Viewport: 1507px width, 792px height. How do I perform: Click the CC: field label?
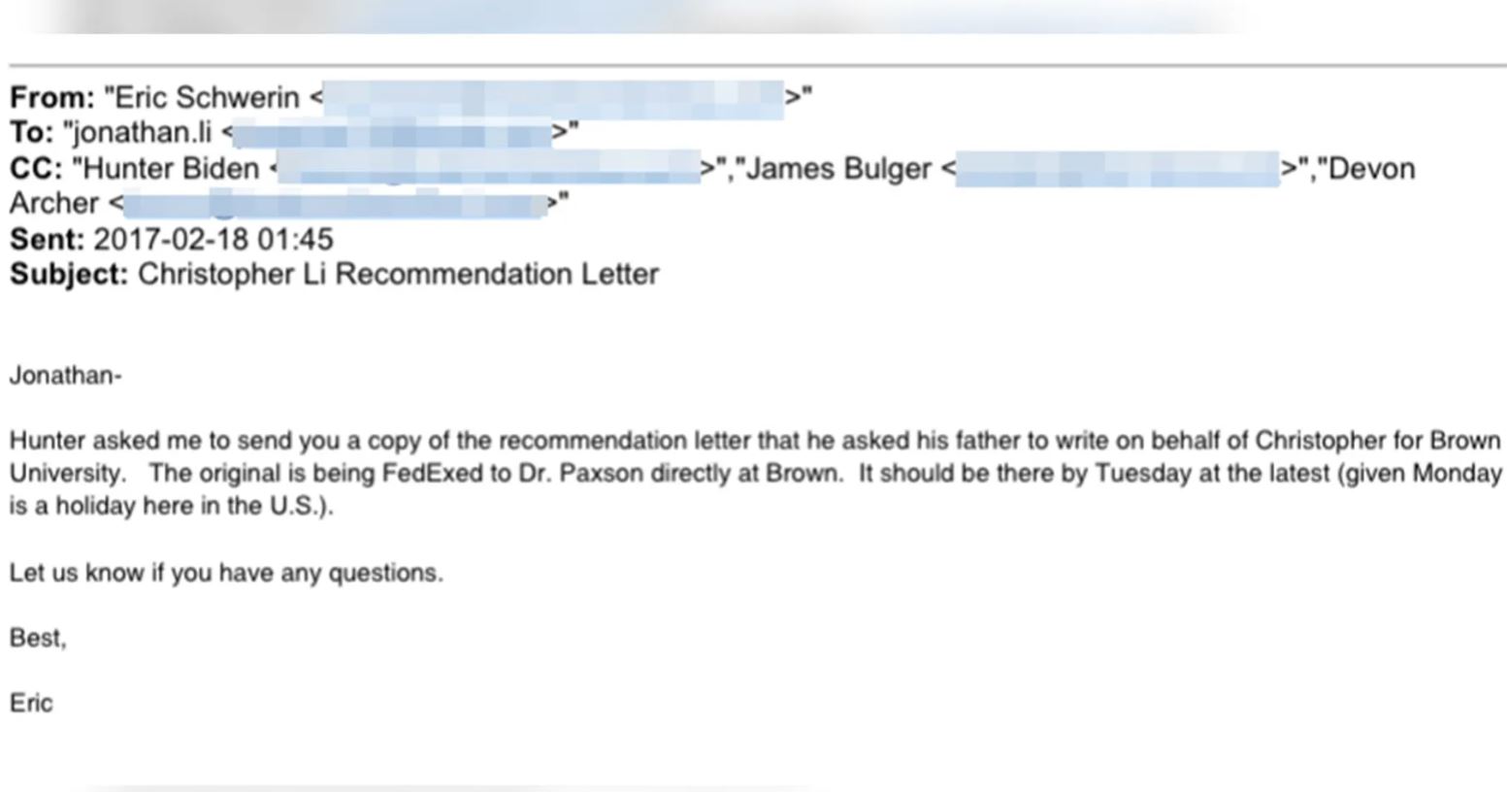36,169
